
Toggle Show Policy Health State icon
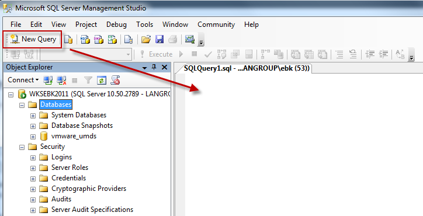coord(115,80)
